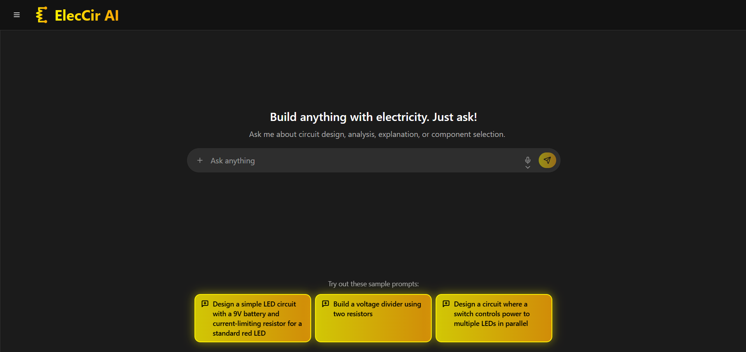Click the "Build anything with electricity" heading
746x352 pixels.
coord(373,117)
